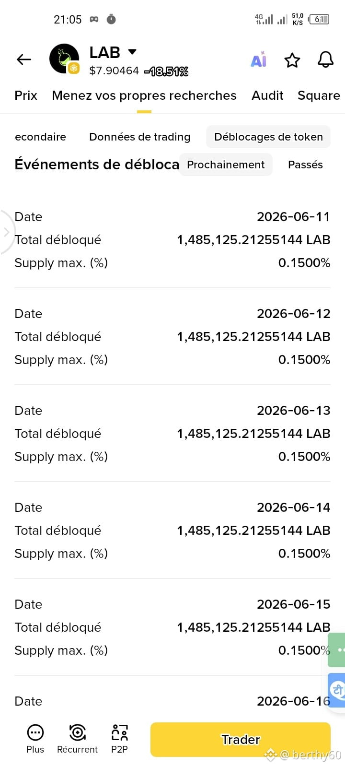Tap the yellow Trader button

(241, 740)
